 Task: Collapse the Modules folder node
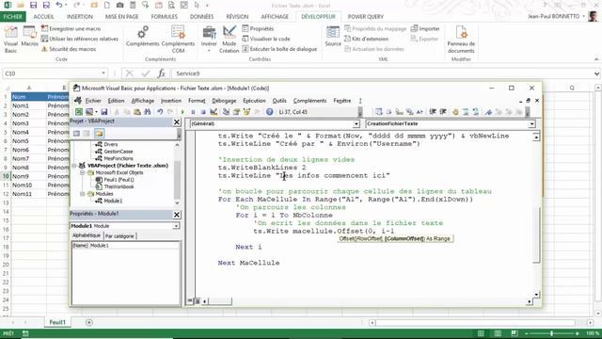pyautogui.click(x=82, y=194)
